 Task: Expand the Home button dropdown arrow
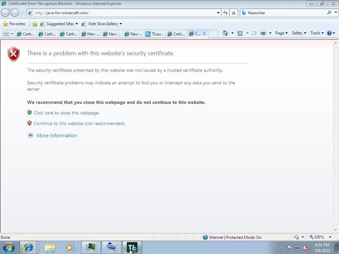pyautogui.click(x=232, y=33)
